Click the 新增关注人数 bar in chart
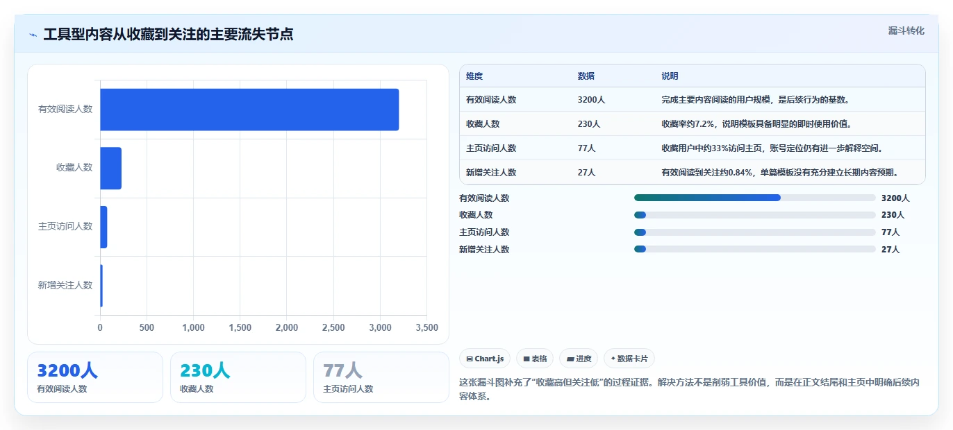This screenshot has width=953, height=430. click(x=101, y=285)
